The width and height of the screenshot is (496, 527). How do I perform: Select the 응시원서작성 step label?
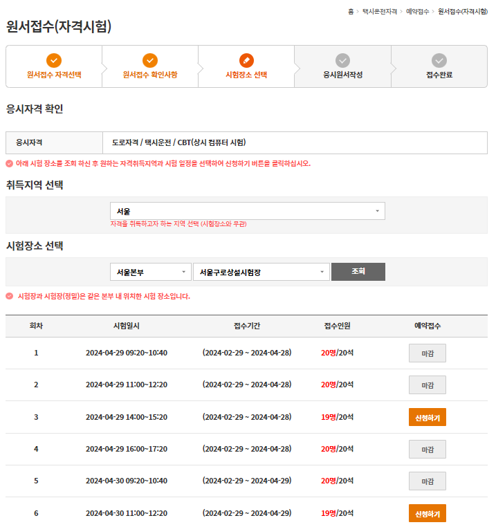coord(342,75)
